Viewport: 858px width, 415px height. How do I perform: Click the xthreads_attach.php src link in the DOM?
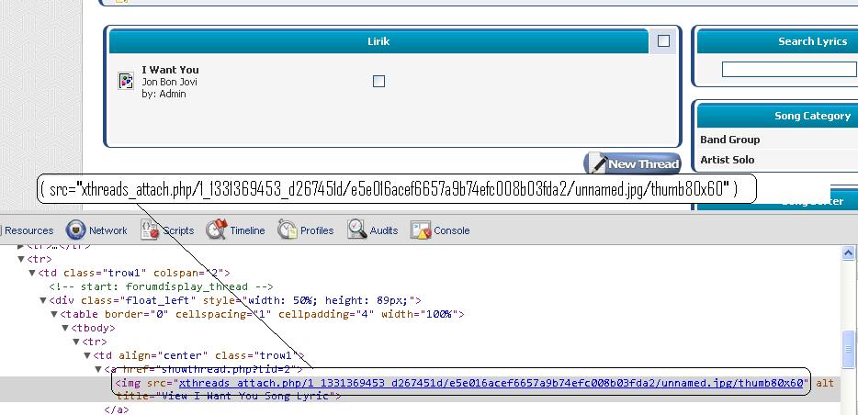pos(491,383)
